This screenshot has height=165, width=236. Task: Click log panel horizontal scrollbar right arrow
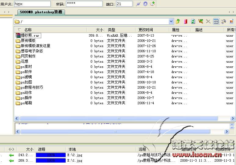click(x=227, y=132)
